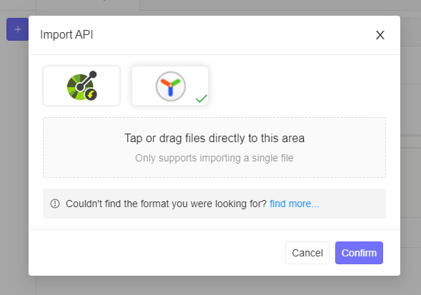This screenshot has height=295, width=421.
Task: Click the dashed file upload area
Action: pyautogui.click(x=214, y=147)
